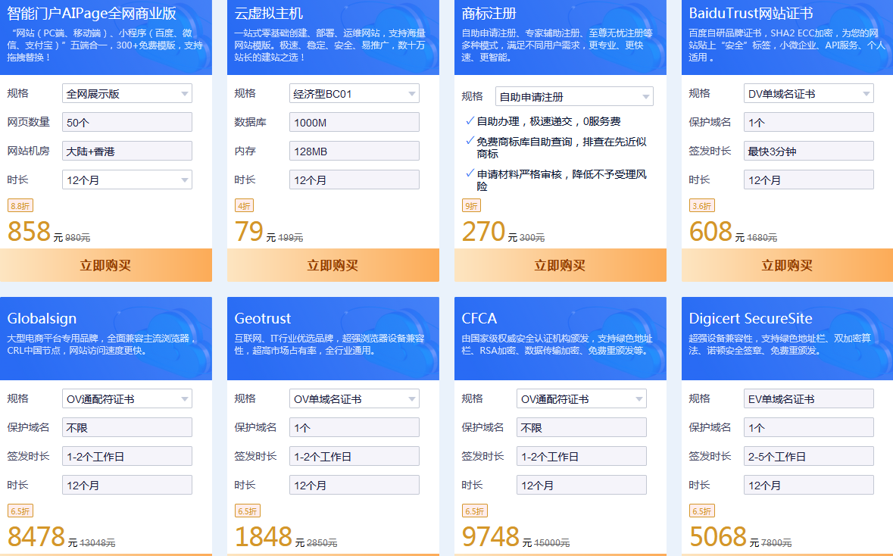Image resolution: width=893 pixels, height=556 pixels.
Task: Open Geotrust 规格 dropdown OV单域名证书
Action: click(354, 398)
